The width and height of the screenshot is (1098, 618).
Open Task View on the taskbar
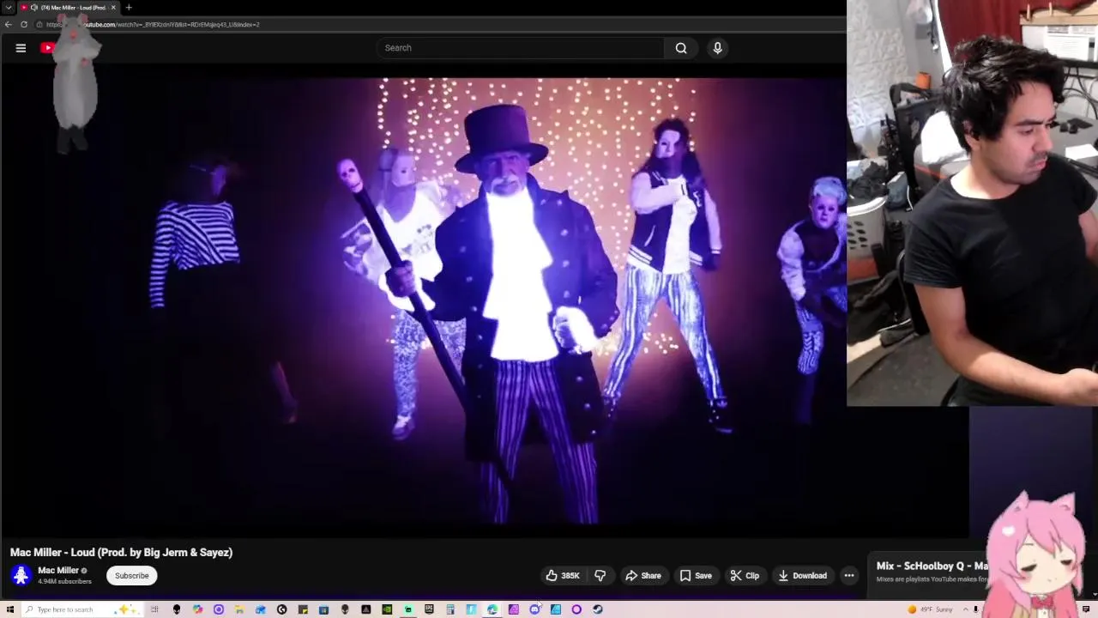[x=154, y=609]
